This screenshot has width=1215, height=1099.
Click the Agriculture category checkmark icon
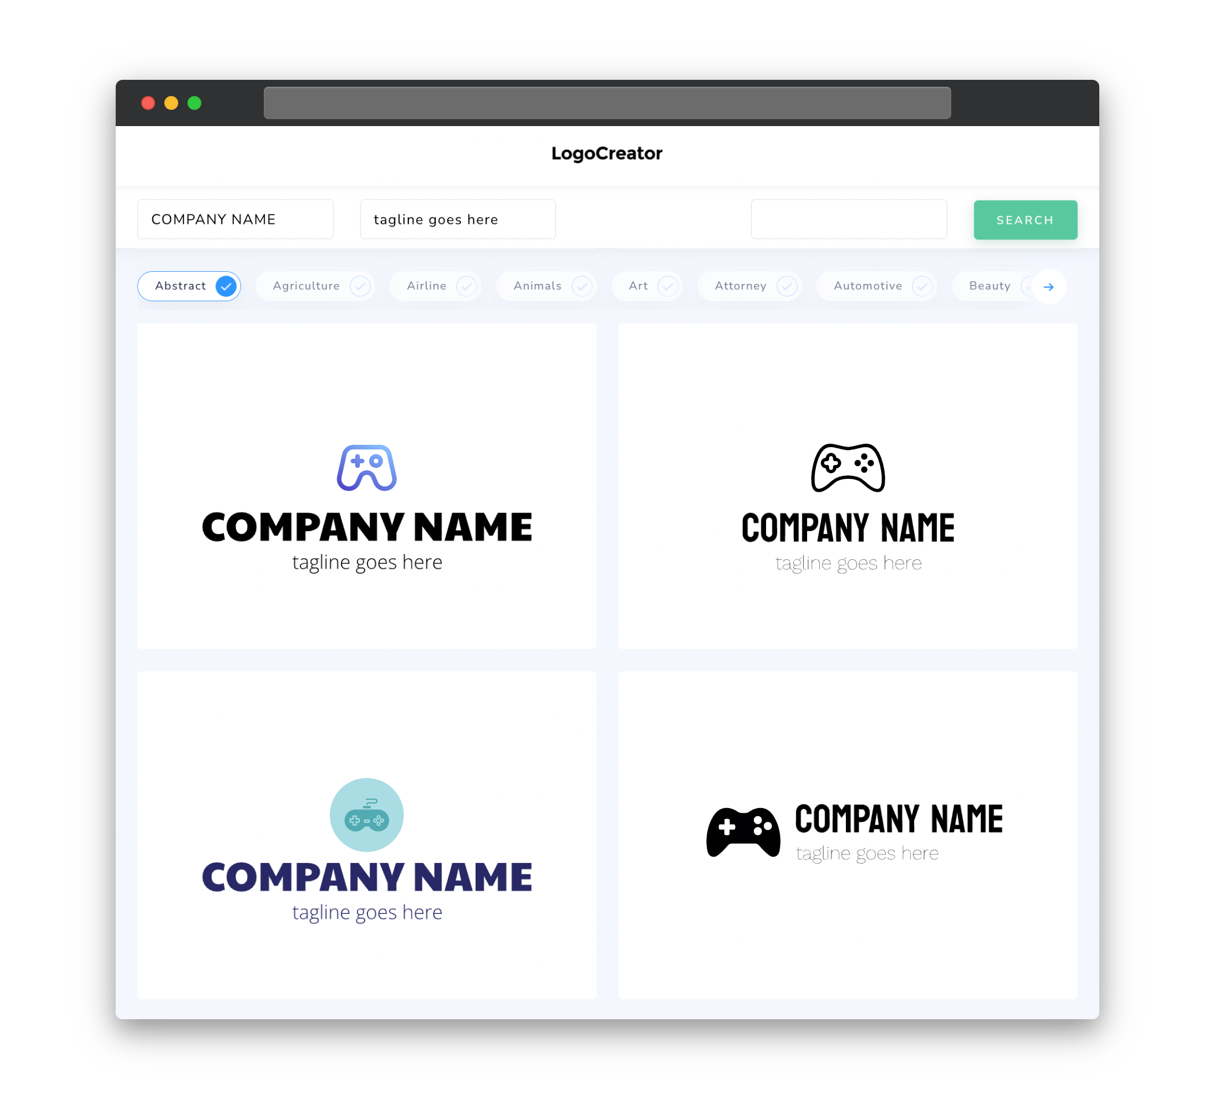tap(360, 286)
